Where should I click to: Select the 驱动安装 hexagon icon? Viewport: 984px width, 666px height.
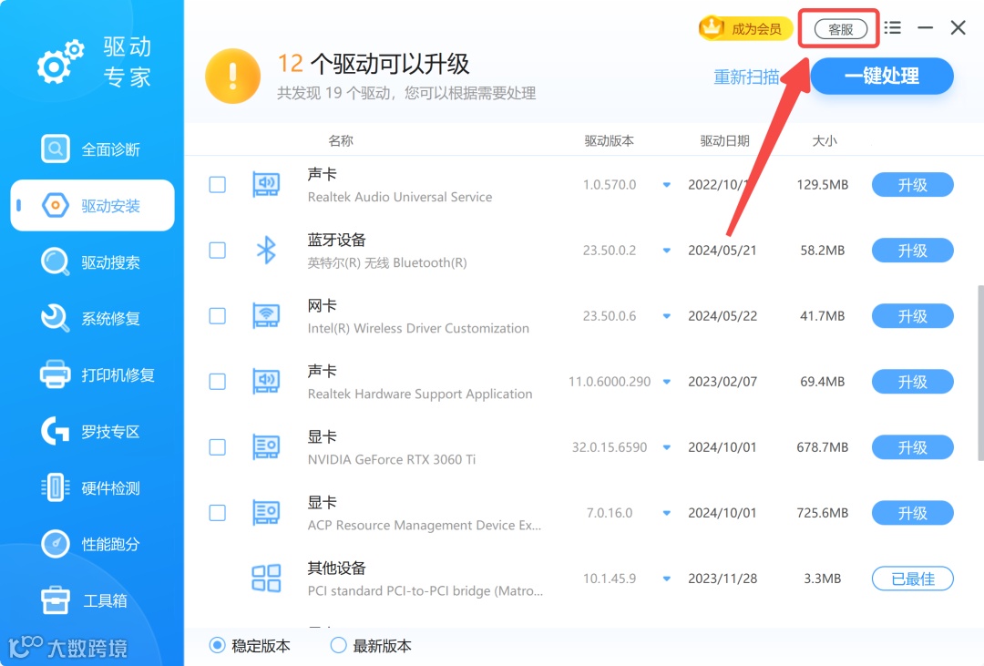point(56,205)
